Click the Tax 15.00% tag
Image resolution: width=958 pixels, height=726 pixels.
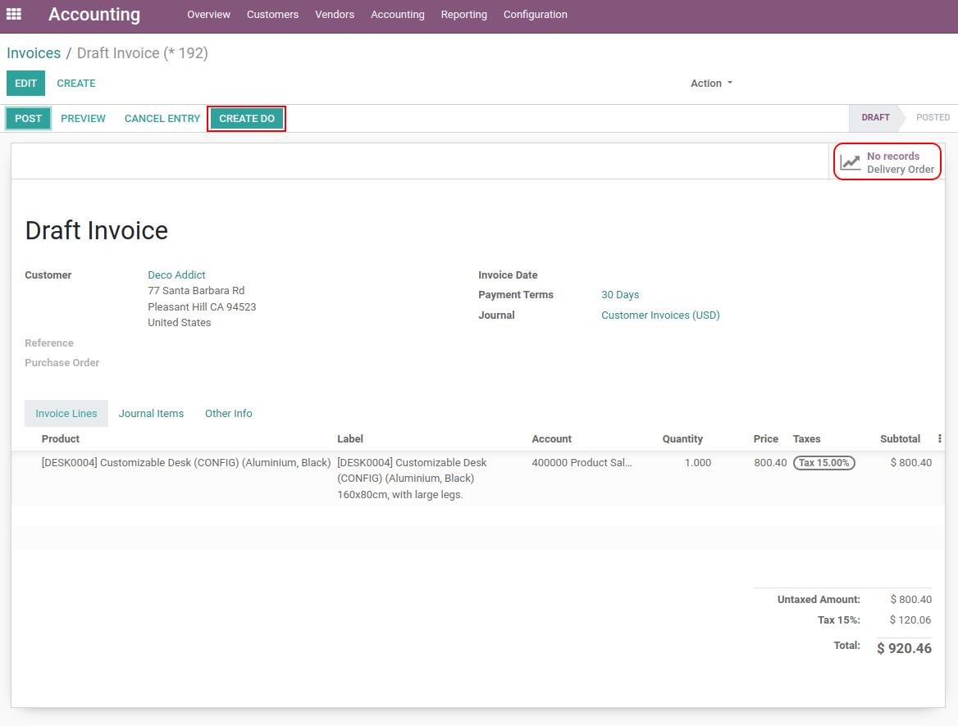pyautogui.click(x=823, y=463)
